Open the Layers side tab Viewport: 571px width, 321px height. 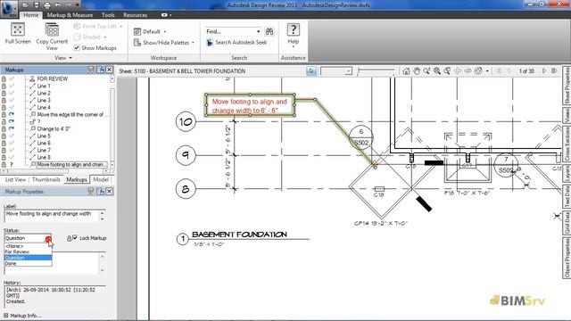point(567,173)
